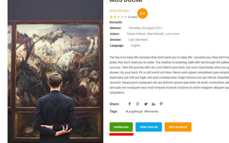Start the Watch Movie button
The width and height of the screenshot is (229, 143).
(x=178, y=127)
